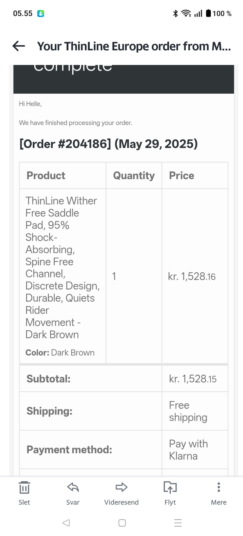Viewport: 243px width, 536px height.
Task: Tap the battery 100 % indicator
Action: coord(219,13)
